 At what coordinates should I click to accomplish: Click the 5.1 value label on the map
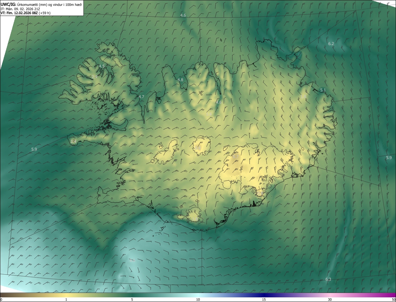coord(323,90)
